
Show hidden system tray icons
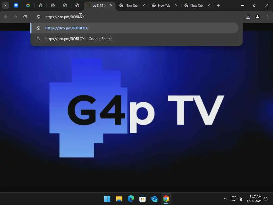coord(225,199)
